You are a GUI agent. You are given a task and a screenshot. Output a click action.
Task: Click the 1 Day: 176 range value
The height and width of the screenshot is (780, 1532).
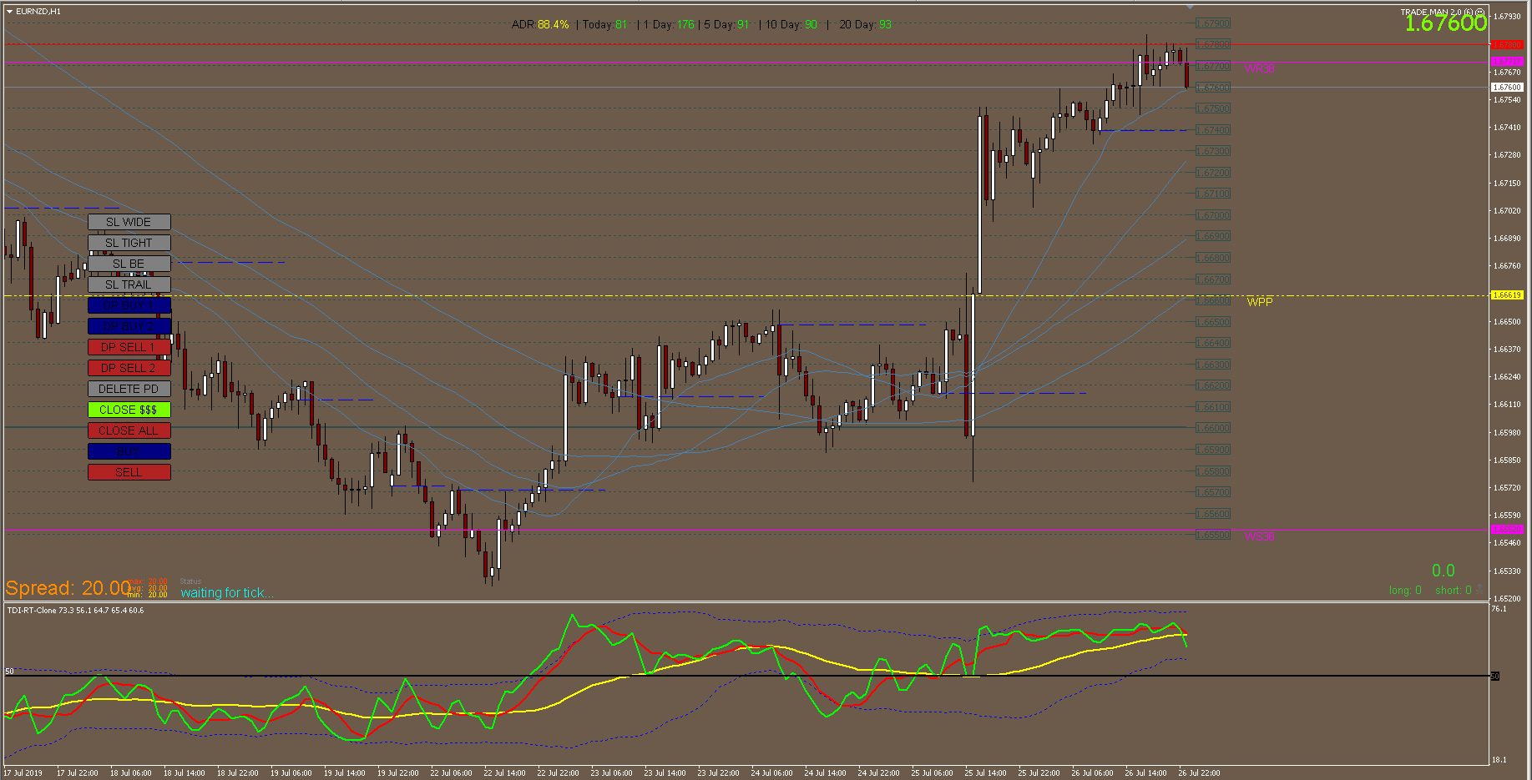pos(669,25)
